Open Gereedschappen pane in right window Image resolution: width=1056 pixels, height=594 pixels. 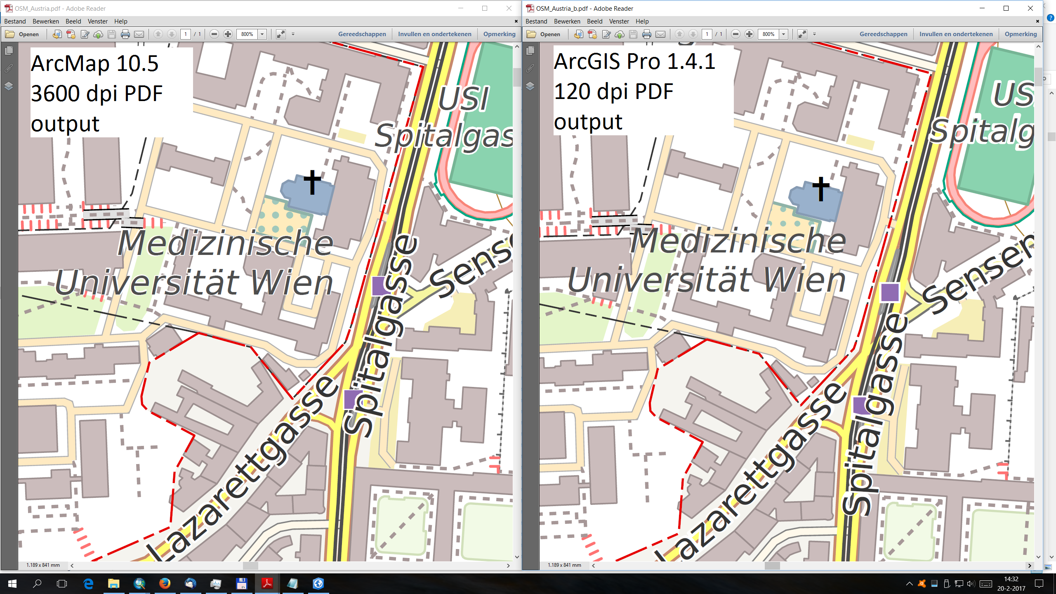884,34
